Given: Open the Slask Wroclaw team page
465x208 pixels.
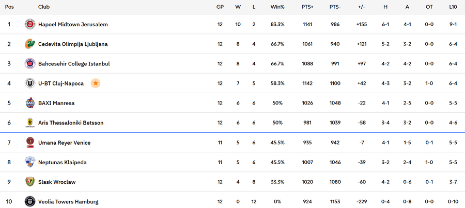Looking at the screenshot, I should (57, 182).
